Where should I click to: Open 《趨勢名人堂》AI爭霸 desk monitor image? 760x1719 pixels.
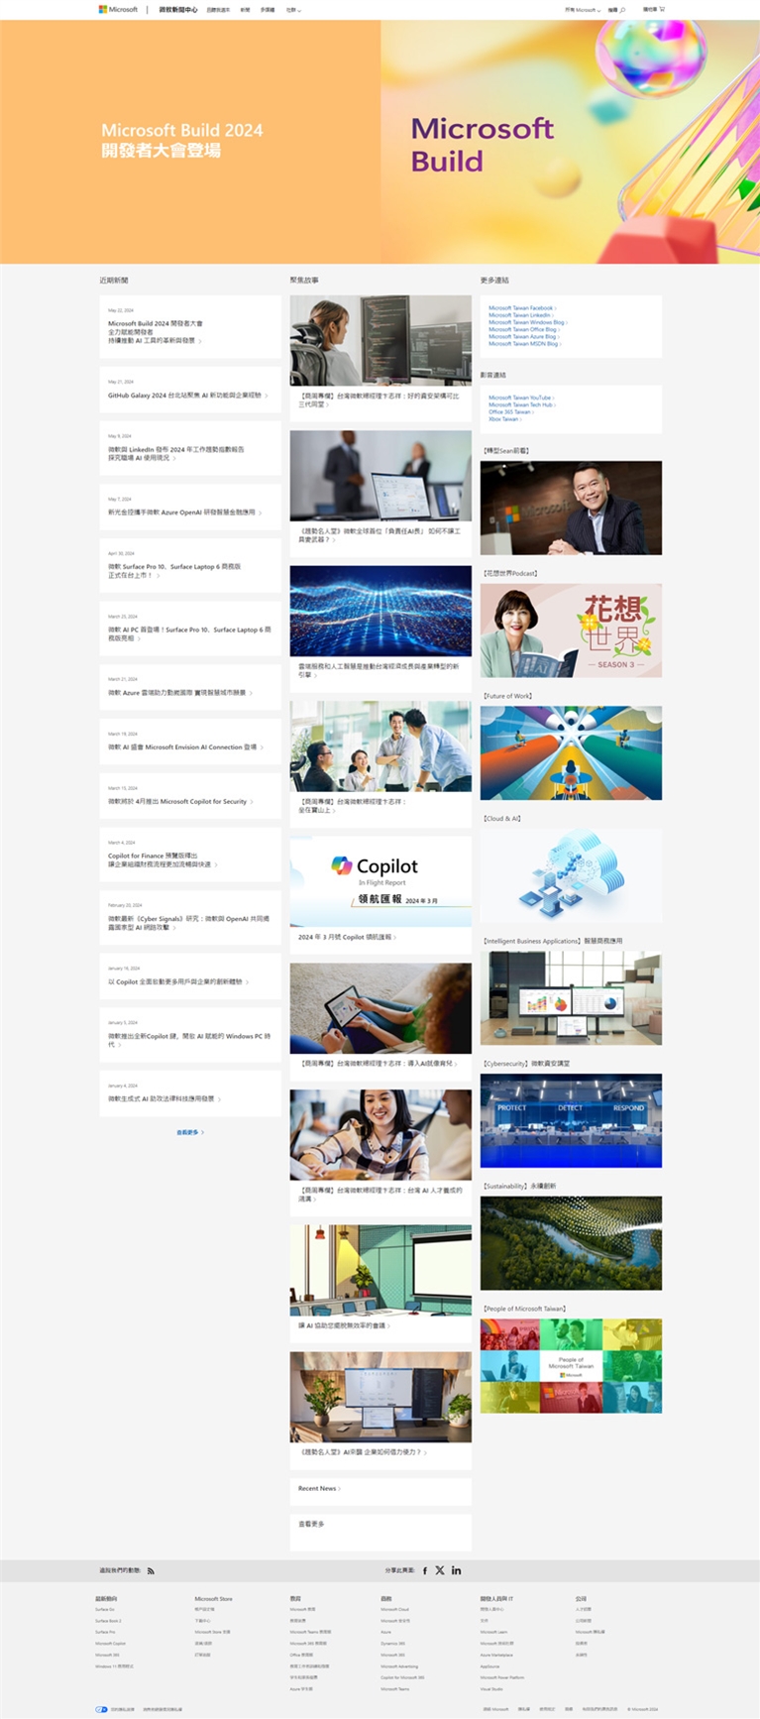[380, 1397]
